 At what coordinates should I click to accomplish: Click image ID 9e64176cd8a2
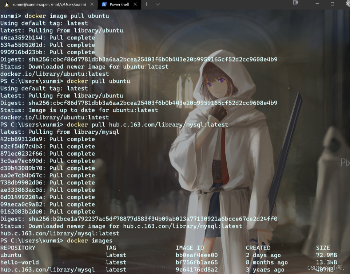[197, 270]
